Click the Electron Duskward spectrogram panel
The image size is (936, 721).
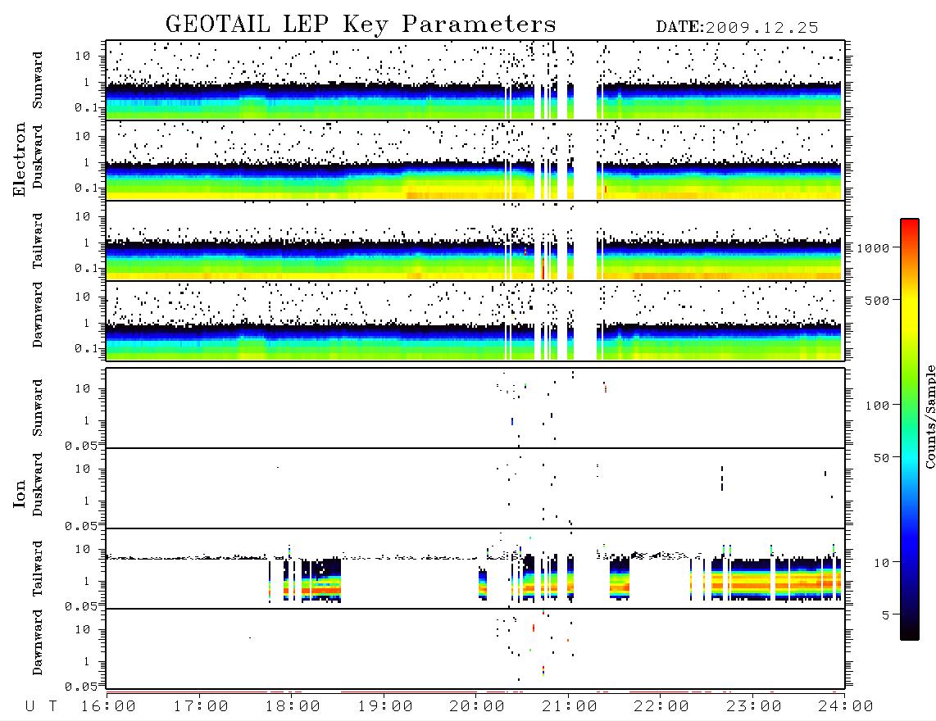[x=475, y=160]
